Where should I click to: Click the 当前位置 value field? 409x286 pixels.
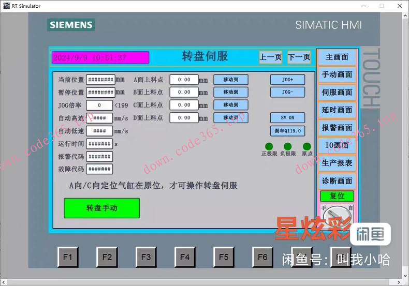[100, 80]
